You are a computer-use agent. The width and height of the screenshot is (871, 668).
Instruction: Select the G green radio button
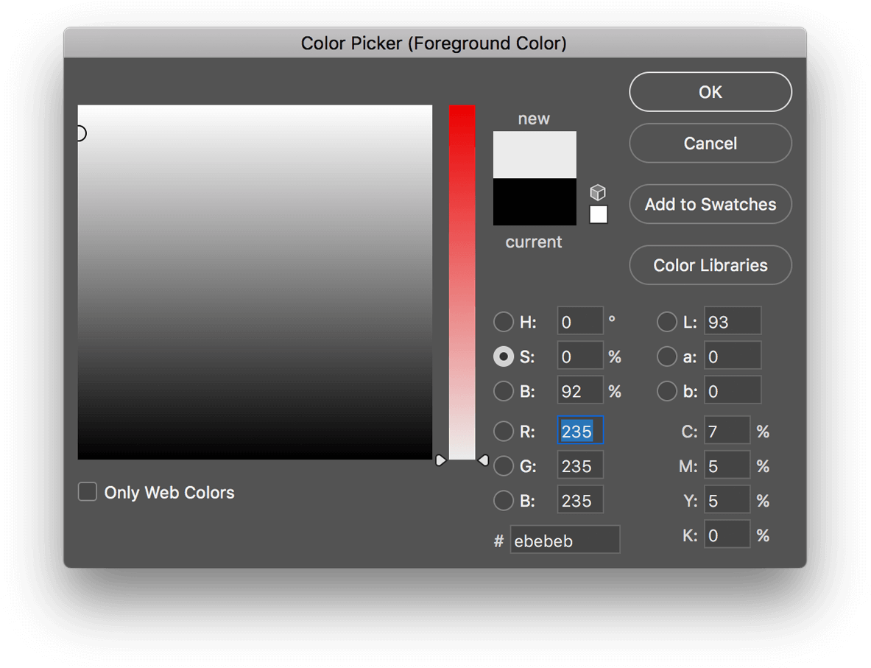[x=504, y=465]
